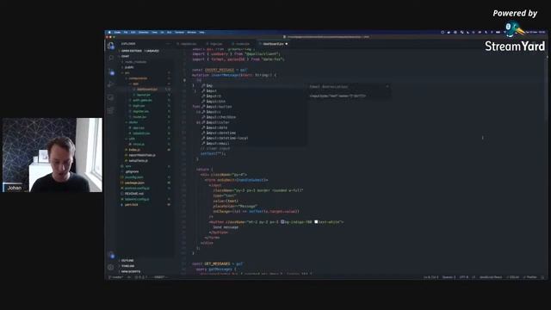Screen dimensions: 551x310
Task: Open setupTests.js in the file tree
Action: coord(138,161)
